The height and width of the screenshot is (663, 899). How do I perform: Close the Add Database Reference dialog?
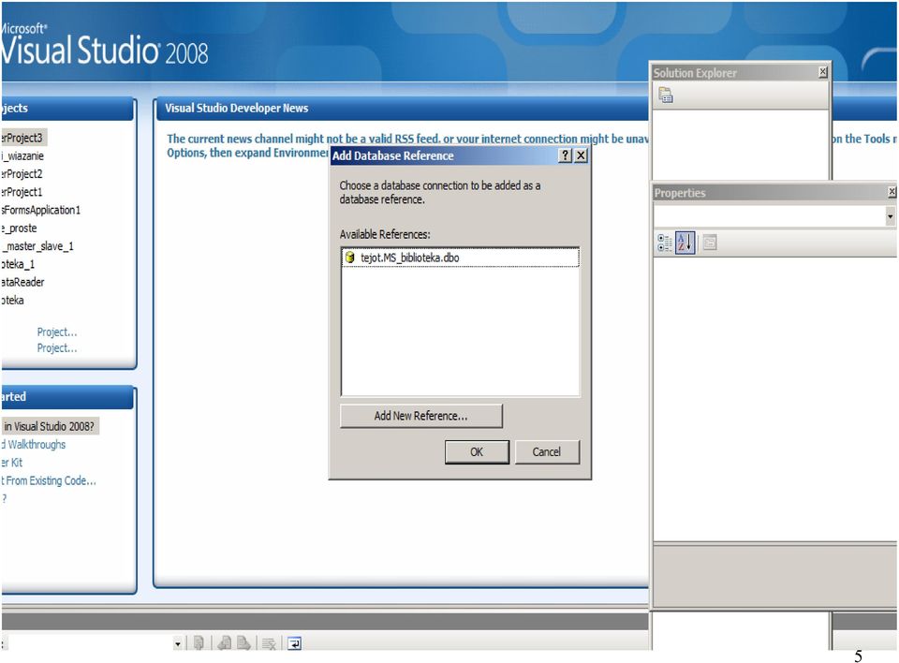click(581, 155)
